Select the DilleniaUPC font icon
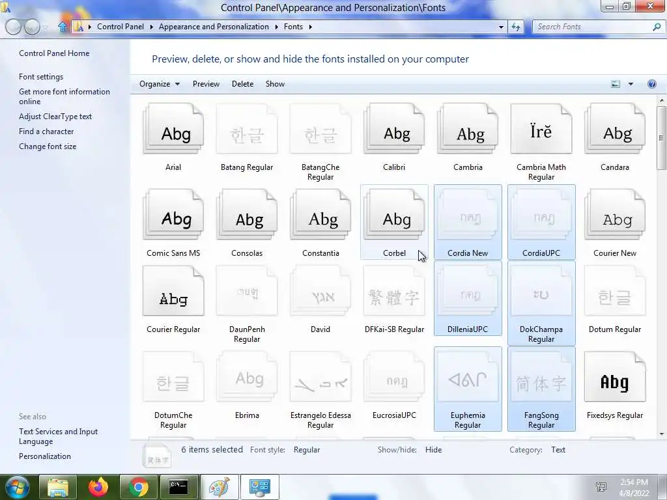The height and width of the screenshot is (500, 667). tap(468, 291)
